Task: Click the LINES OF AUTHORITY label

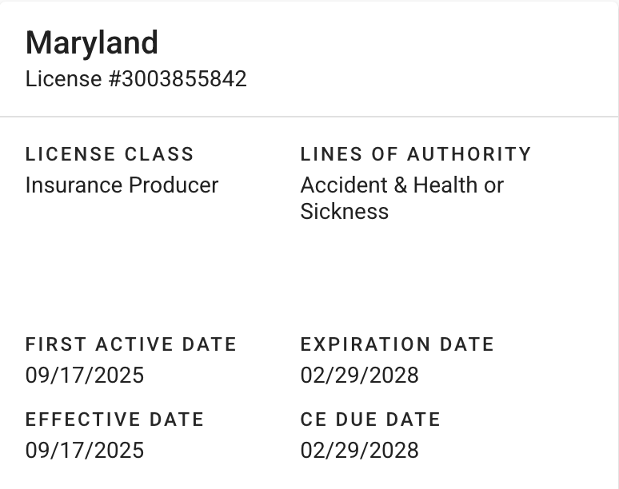Action: tap(416, 154)
